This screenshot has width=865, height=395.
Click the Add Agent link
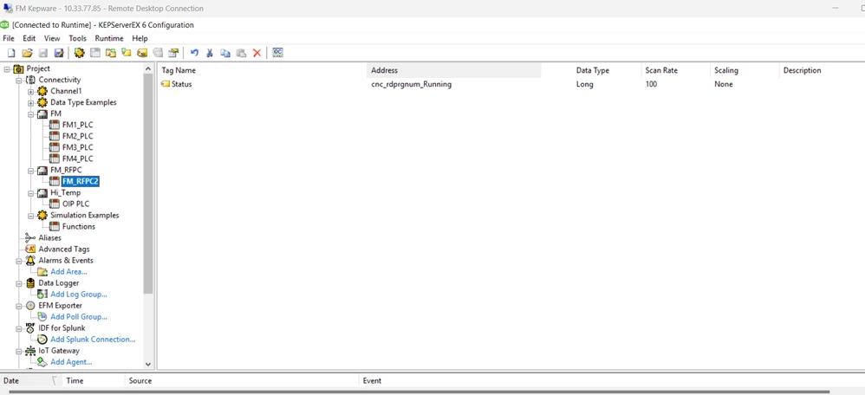pos(70,362)
